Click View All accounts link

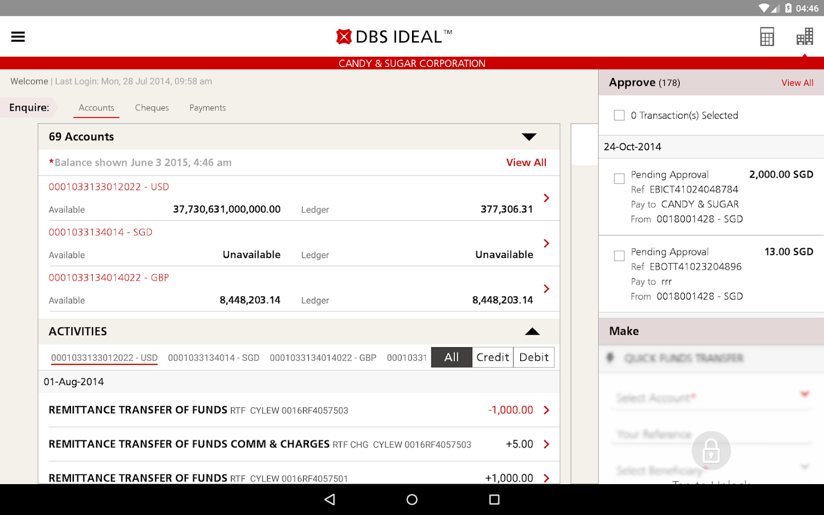tap(526, 163)
